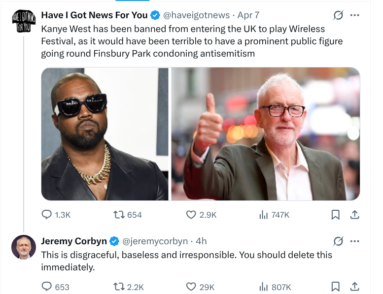383x294 pixels.
Task: Open Grok icon on Jeremy Corbyn's reply
Action: 338,241
